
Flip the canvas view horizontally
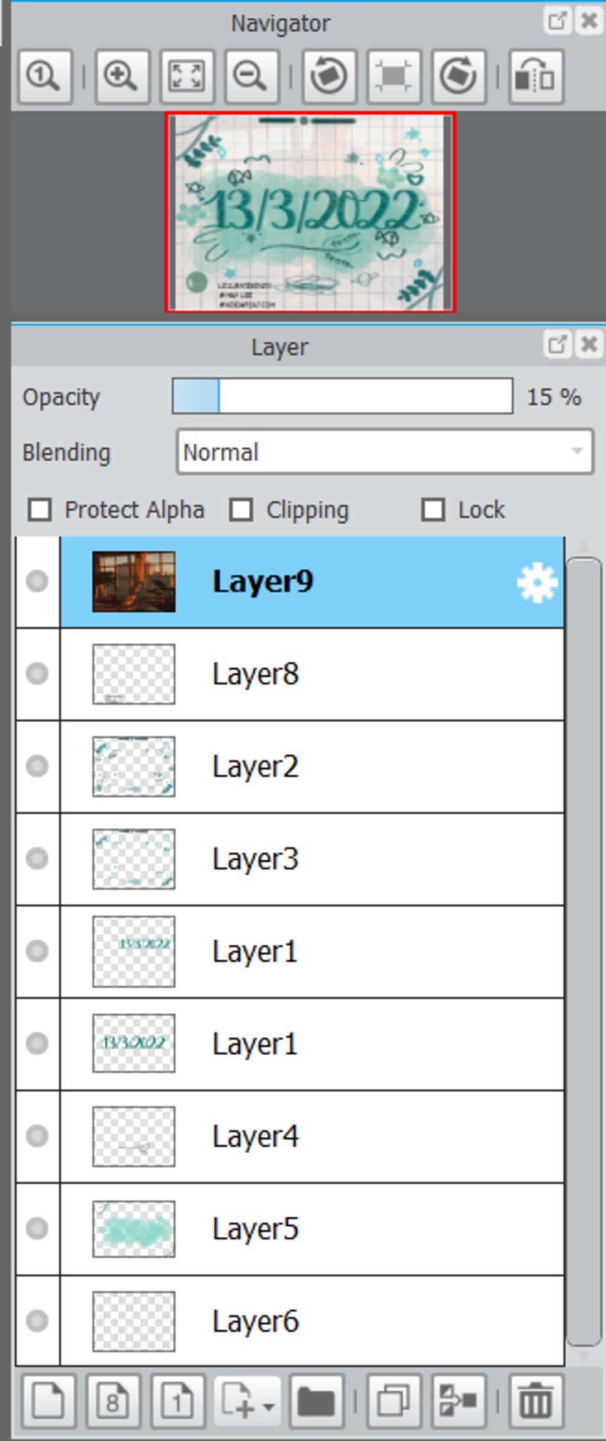point(536,77)
